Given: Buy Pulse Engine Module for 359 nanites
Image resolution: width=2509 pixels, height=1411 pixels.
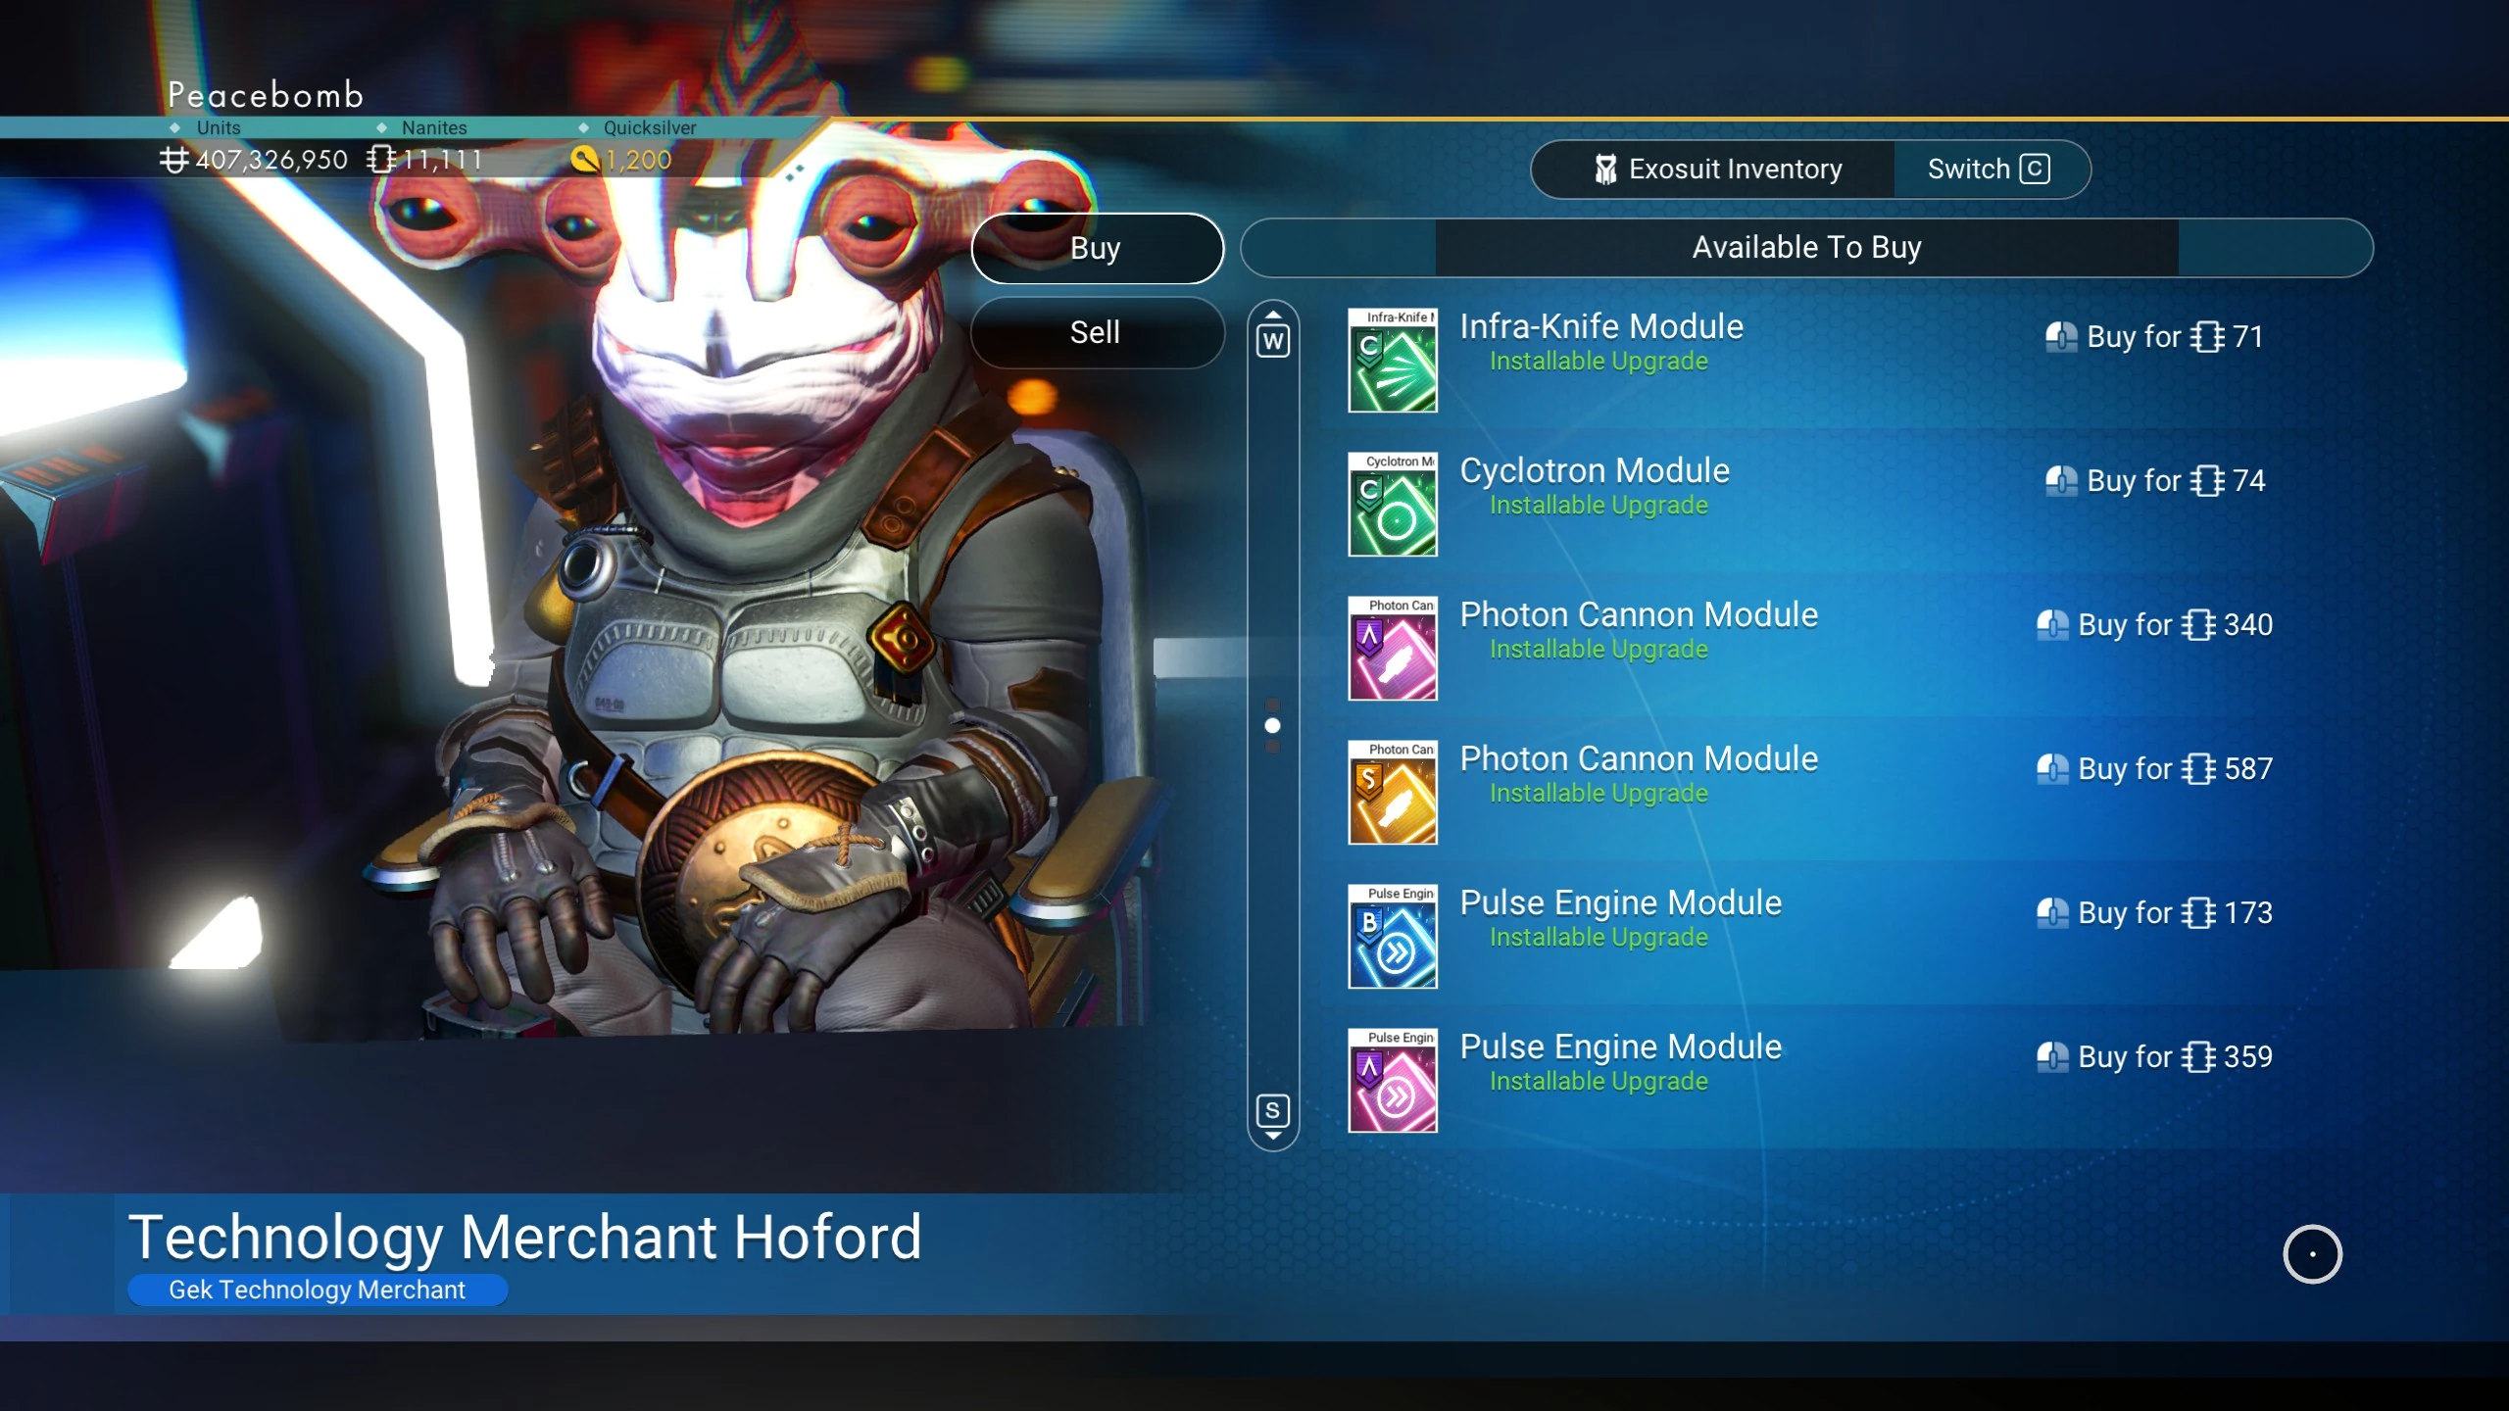Looking at the screenshot, I should coord(2154,1056).
